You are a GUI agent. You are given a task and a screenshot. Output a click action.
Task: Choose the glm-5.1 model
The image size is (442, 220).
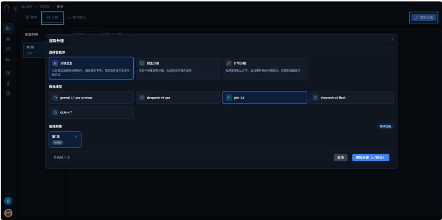pos(265,98)
